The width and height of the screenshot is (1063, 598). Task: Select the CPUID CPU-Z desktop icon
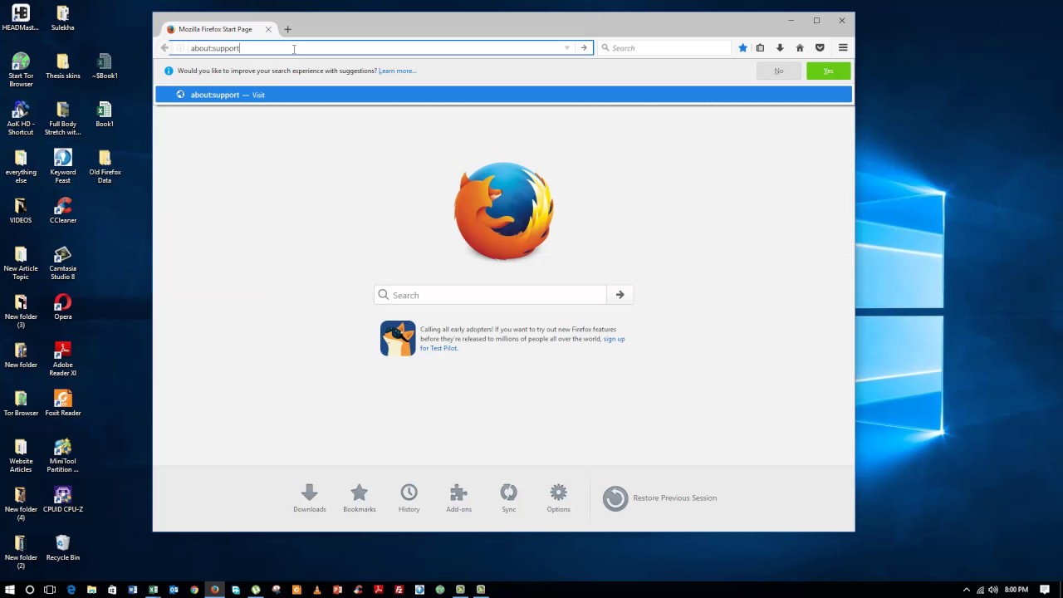click(63, 499)
